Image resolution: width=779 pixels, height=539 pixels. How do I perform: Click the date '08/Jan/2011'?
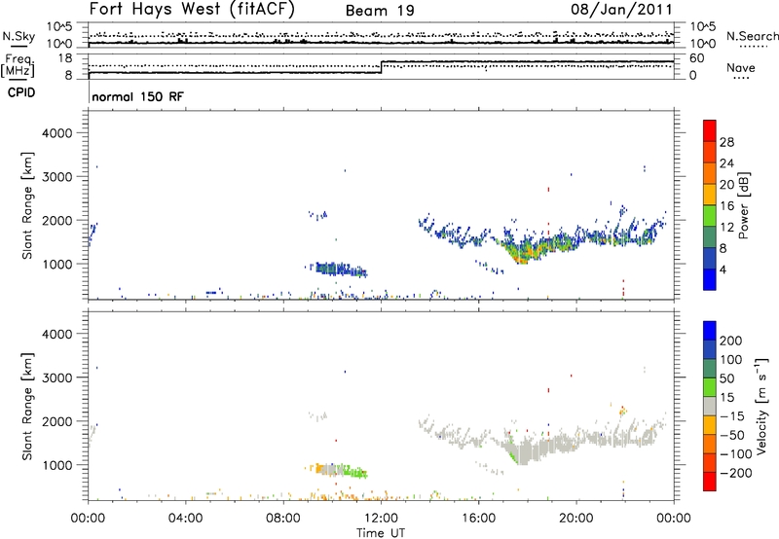coord(621,10)
